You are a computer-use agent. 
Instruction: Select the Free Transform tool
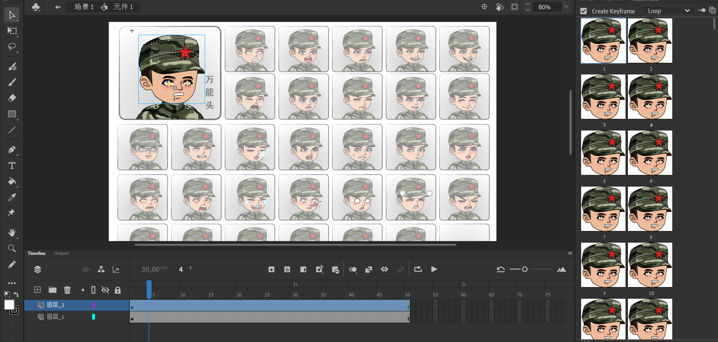point(12,31)
